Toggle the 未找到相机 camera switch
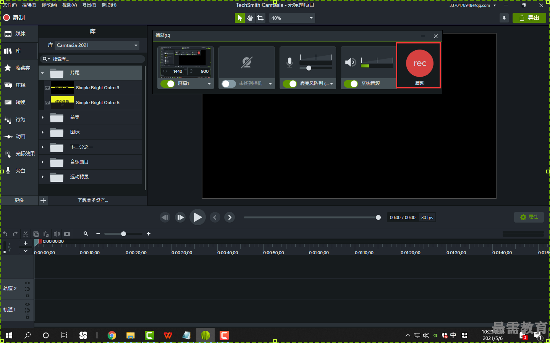 tap(229, 83)
